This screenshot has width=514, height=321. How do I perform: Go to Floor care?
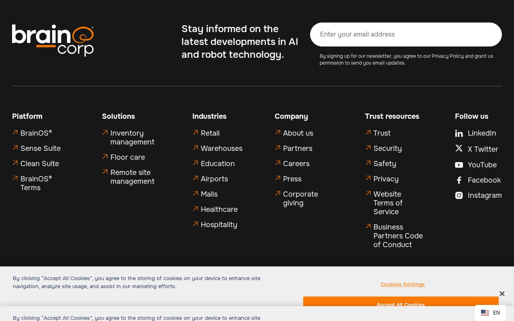pos(128,157)
